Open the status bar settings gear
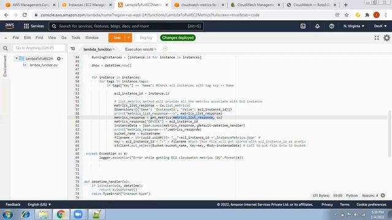392x220 pixels. coord(383,196)
